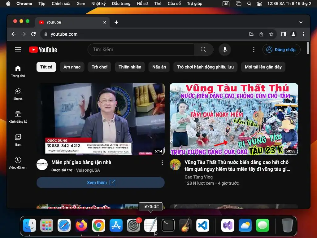Open System Settings from the Dock

(133, 225)
